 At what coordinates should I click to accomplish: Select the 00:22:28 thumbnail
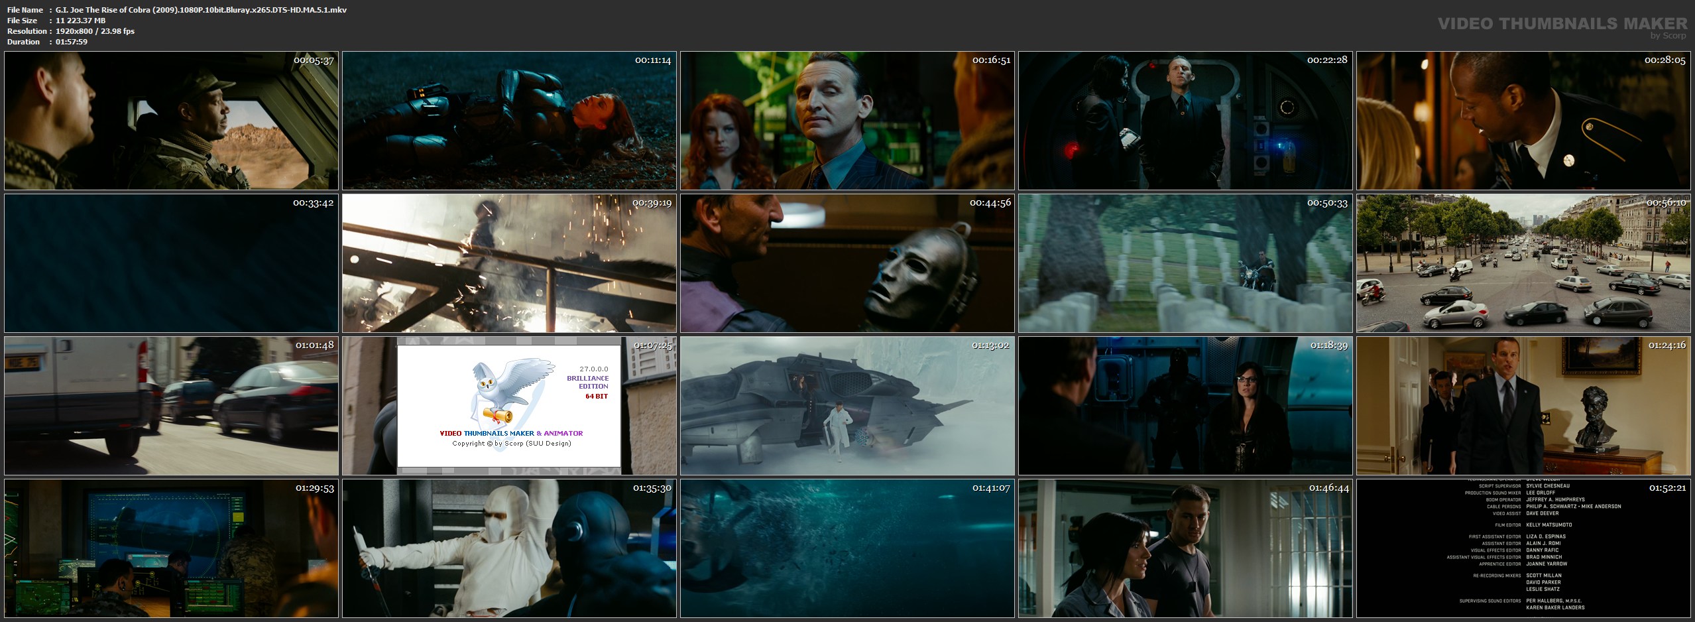[x=1185, y=121]
